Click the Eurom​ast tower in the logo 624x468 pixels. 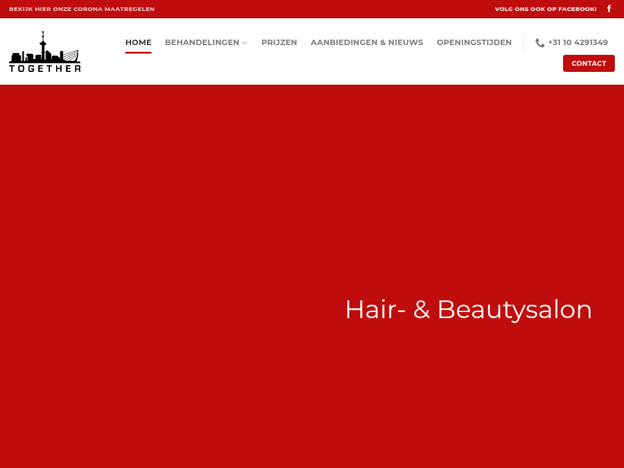coord(43,44)
